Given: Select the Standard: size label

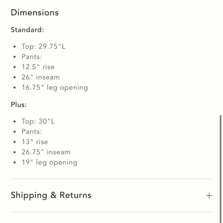Looking at the screenshot, I should pyautogui.click(x=27, y=30).
